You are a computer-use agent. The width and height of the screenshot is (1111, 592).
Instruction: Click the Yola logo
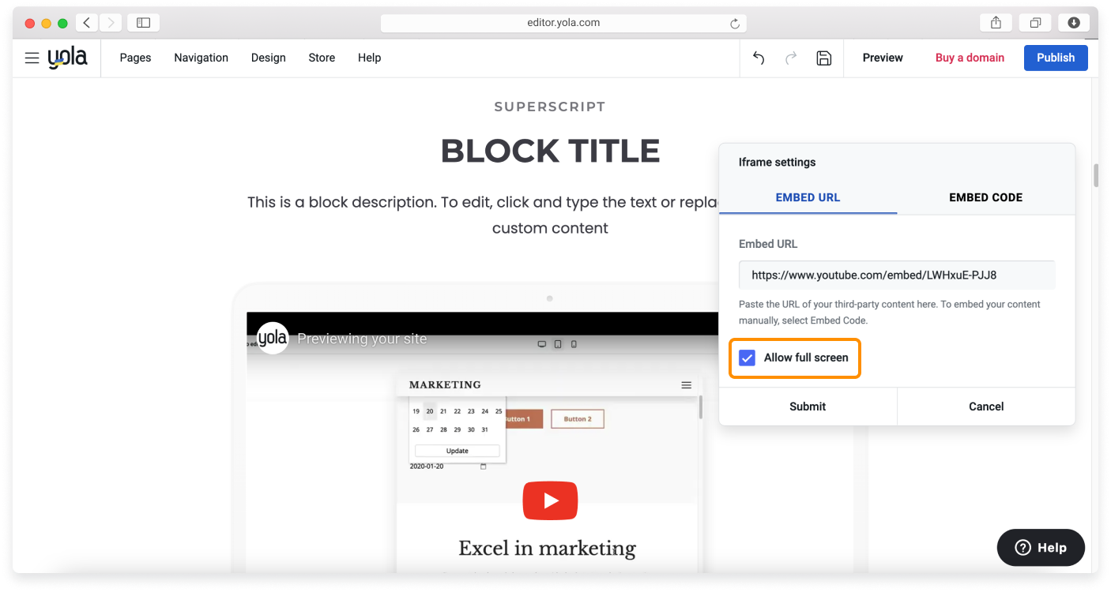pyautogui.click(x=68, y=57)
